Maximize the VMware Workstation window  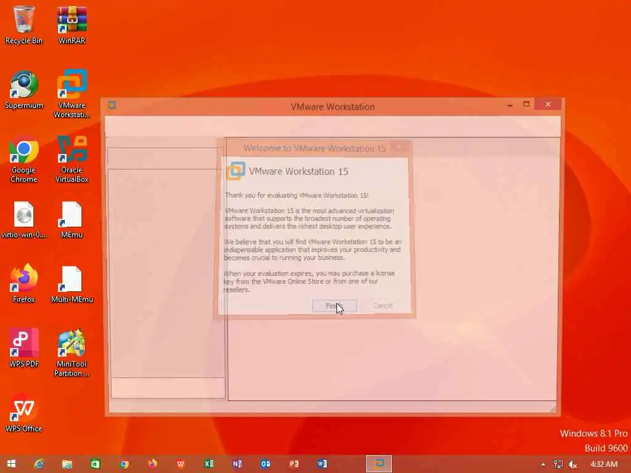click(x=526, y=105)
